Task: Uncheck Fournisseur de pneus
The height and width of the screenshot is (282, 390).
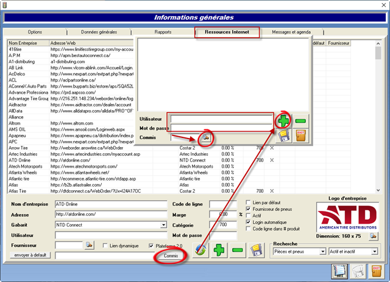Action: 248,209
